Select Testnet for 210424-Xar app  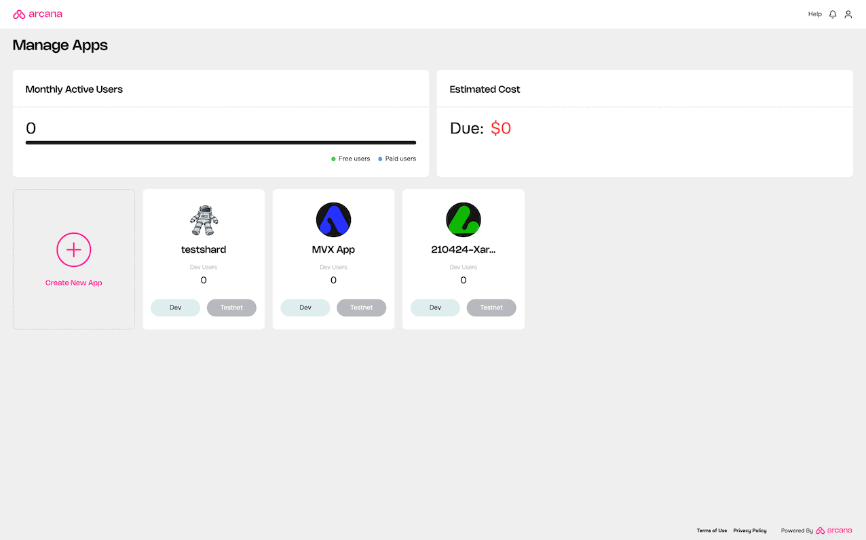(491, 308)
